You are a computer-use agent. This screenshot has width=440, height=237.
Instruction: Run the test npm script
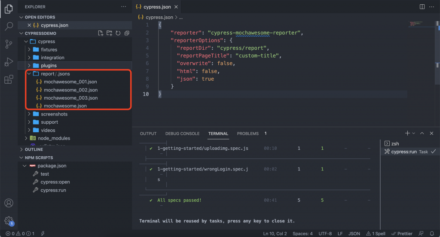45,174
